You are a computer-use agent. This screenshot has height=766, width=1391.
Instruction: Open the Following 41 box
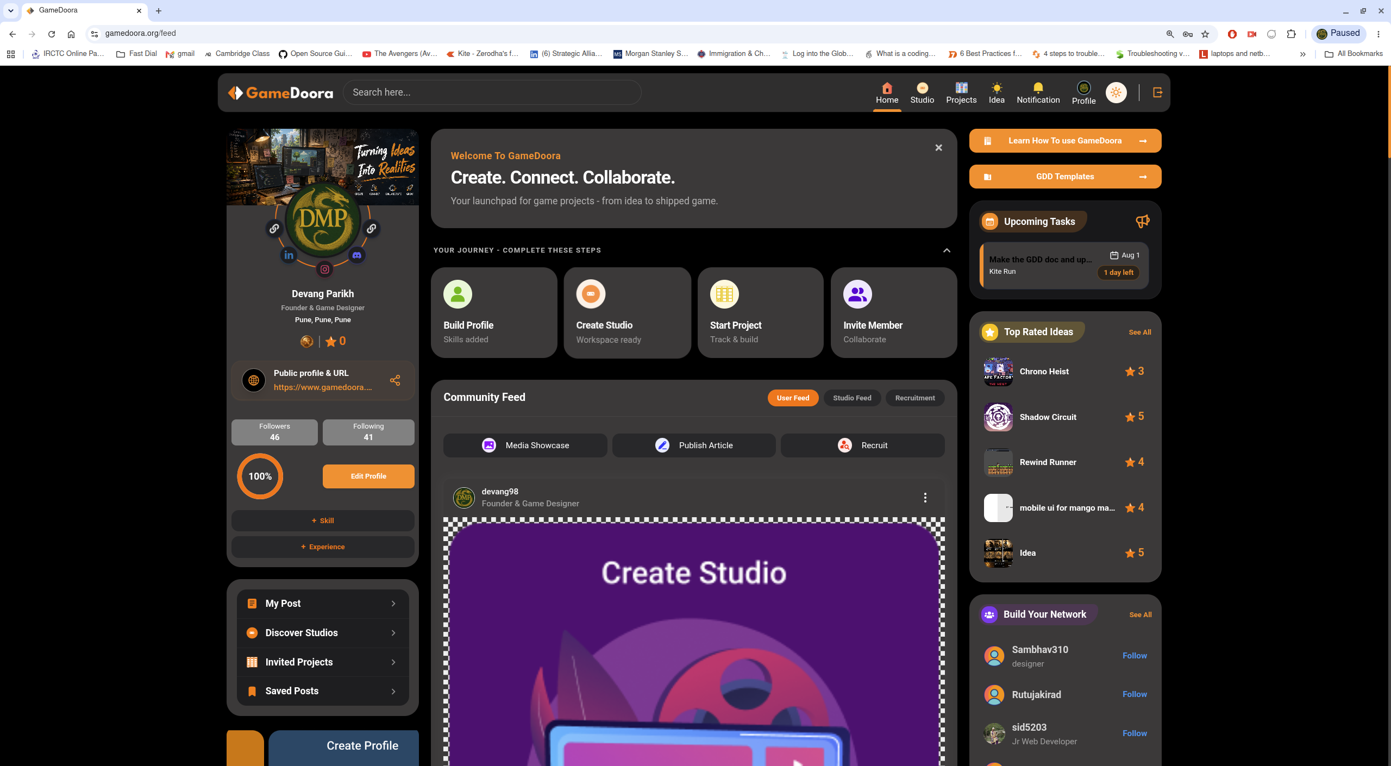tap(368, 432)
